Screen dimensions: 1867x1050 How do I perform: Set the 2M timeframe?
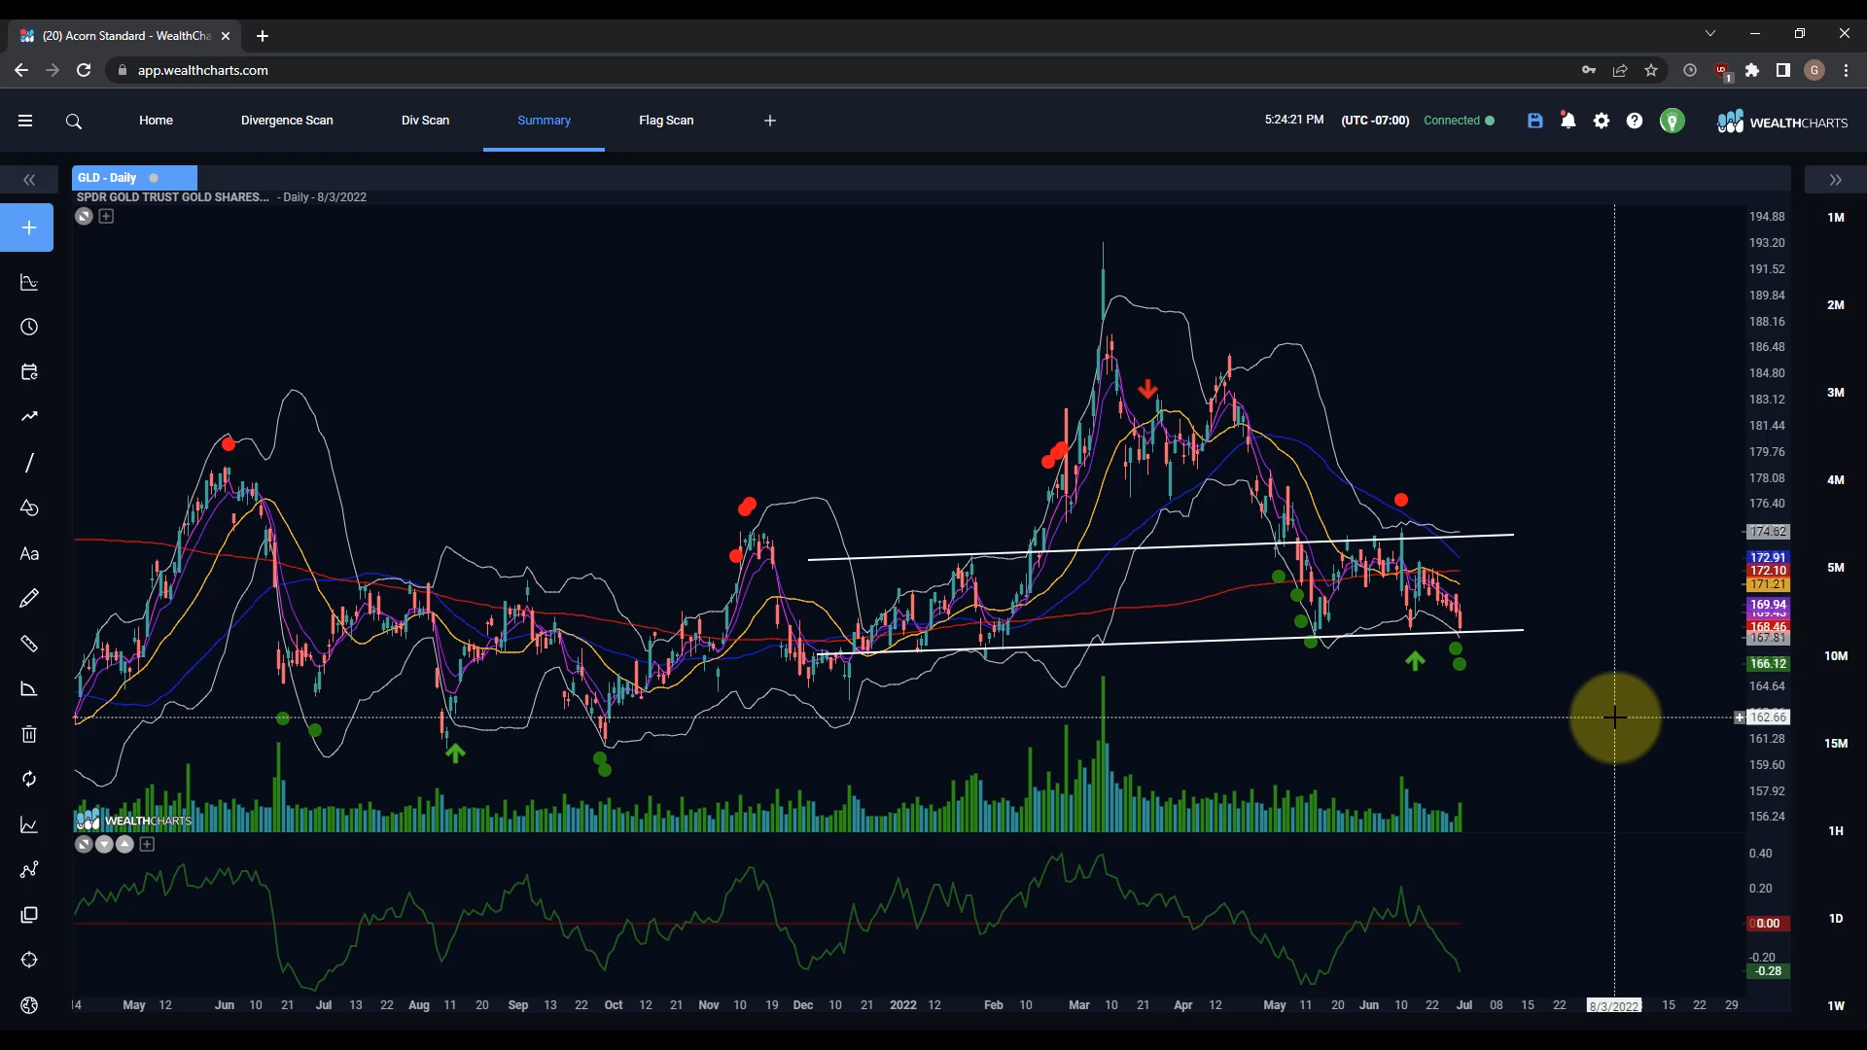(1836, 305)
